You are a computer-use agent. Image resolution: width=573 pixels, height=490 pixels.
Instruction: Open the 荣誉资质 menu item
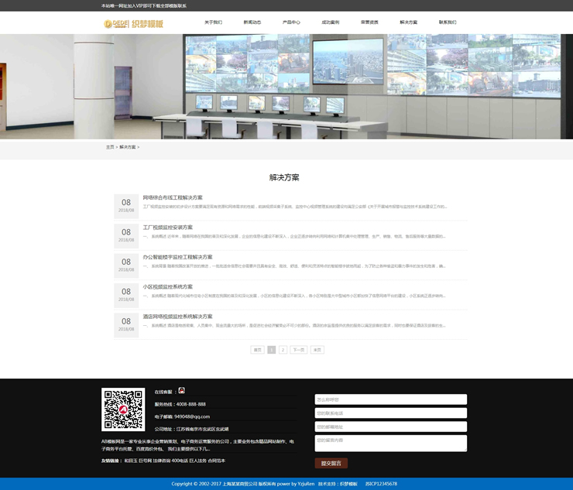pos(369,22)
